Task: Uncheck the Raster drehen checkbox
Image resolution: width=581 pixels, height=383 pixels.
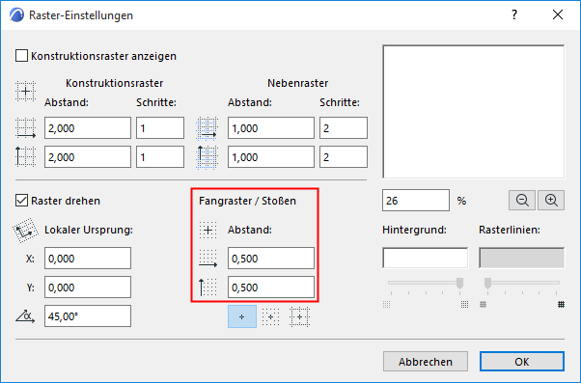Action: [21, 201]
